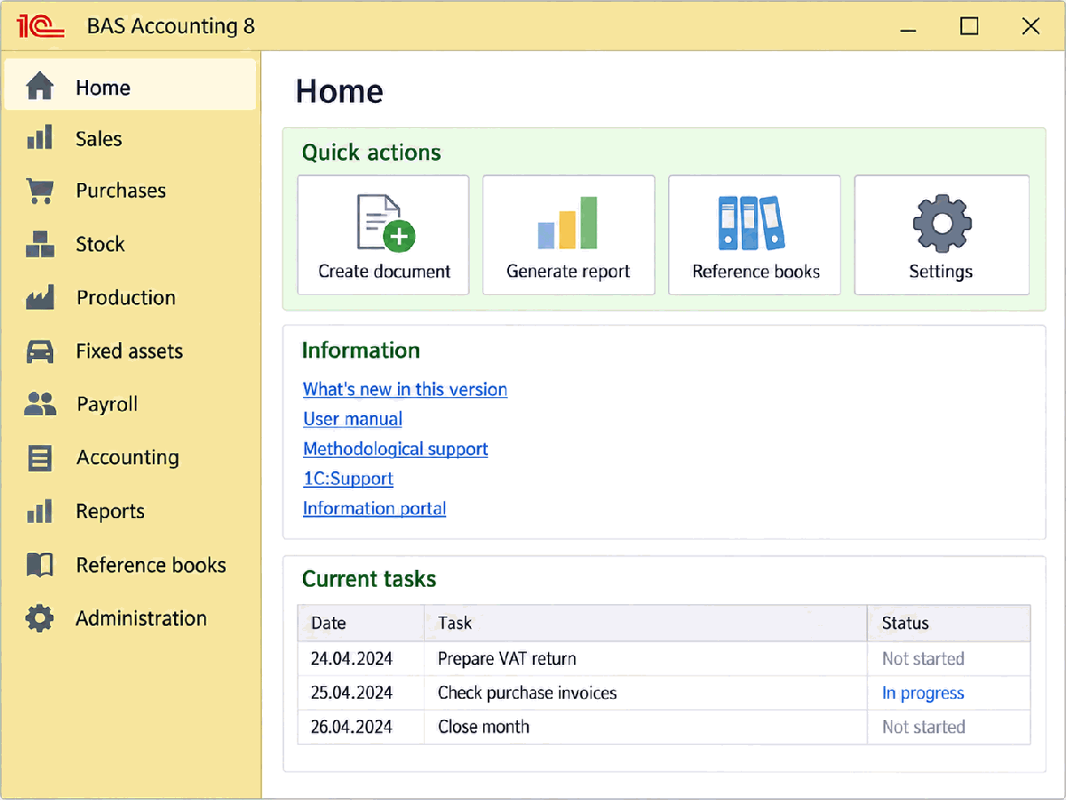Click the In progress status

[x=923, y=692]
